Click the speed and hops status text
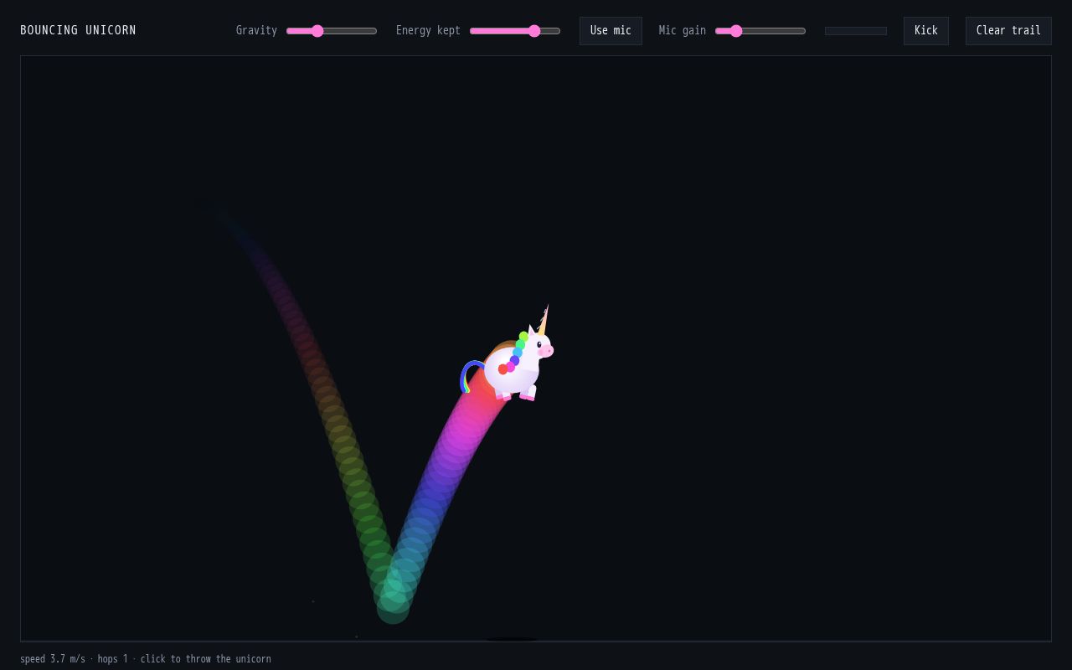The height and width of the screenshot is (670, 1072). pos(146,659)
